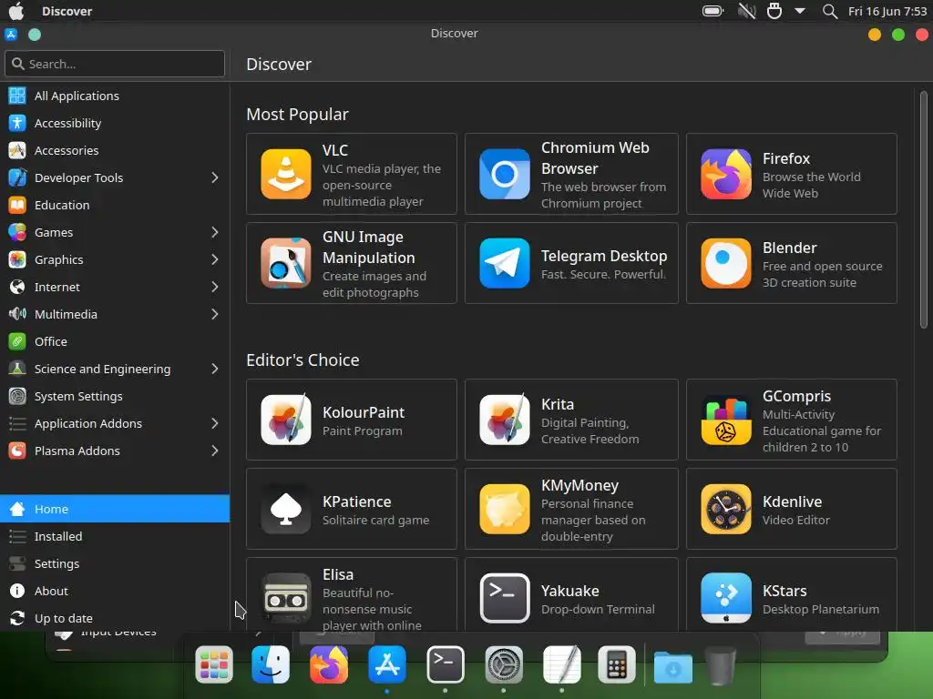Expand the Multimedia category chevron
Image resolution: width=933 pixels, height=699 pixels.
click(x=215, y=314)
